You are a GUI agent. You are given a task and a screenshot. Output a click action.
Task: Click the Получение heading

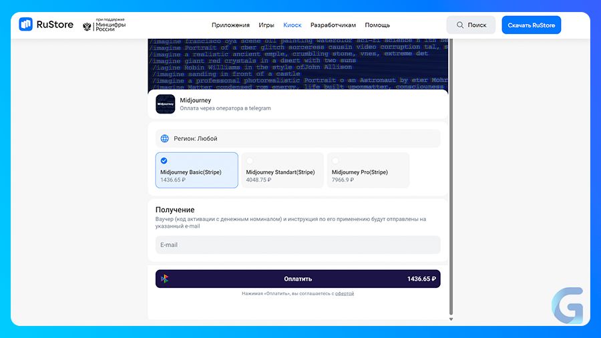[x=175, y=210]
